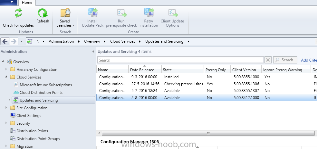317x149 pixels.
Task: Select the Home ribbon tab
Action: click(x=27, y=3)
